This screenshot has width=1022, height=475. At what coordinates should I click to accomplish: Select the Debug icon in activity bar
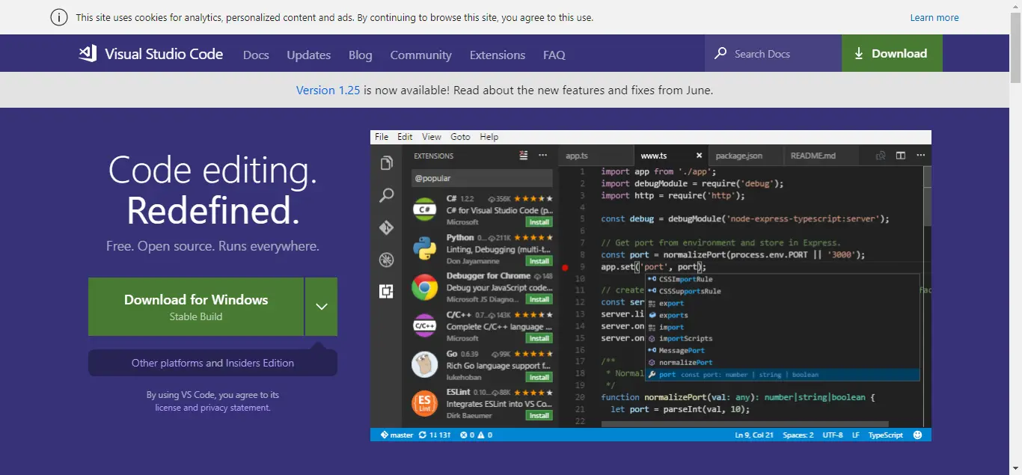(x=387, y=260)
